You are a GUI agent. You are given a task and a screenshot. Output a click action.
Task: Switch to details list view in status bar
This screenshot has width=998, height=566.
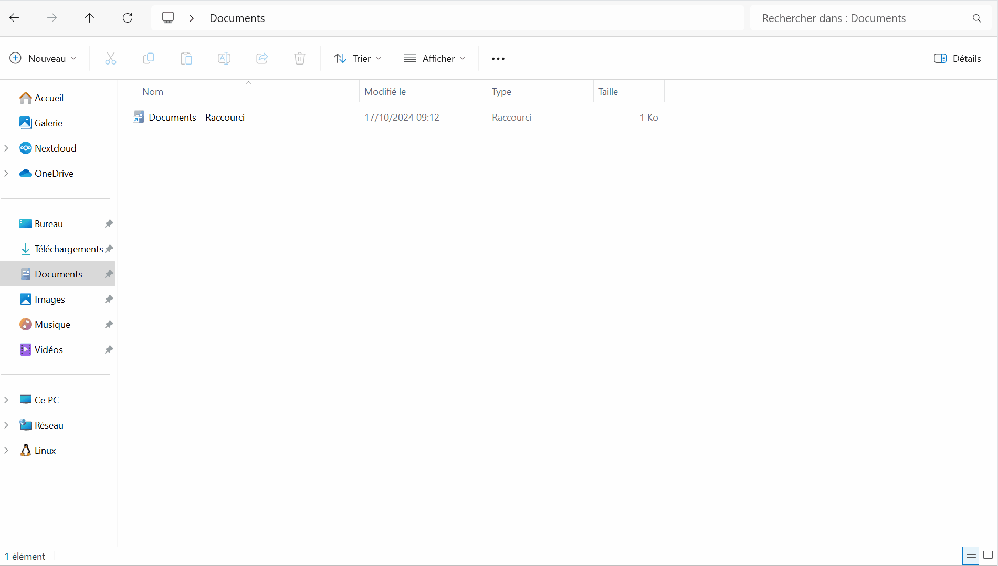click(971, 556)
